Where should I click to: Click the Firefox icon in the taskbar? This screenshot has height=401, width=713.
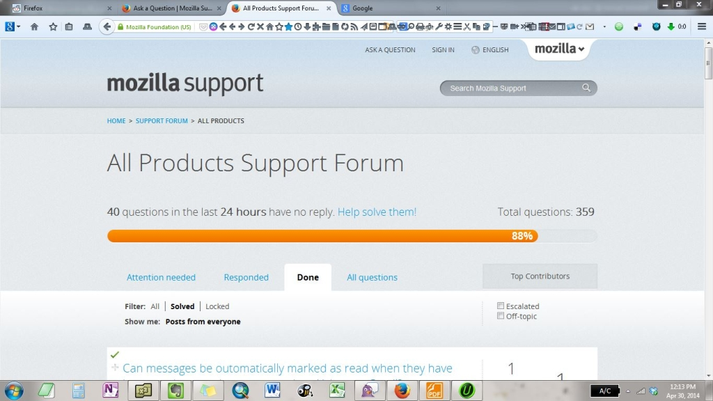click(402, 390)
